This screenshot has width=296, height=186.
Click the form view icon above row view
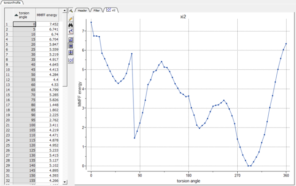pos(70,40)
